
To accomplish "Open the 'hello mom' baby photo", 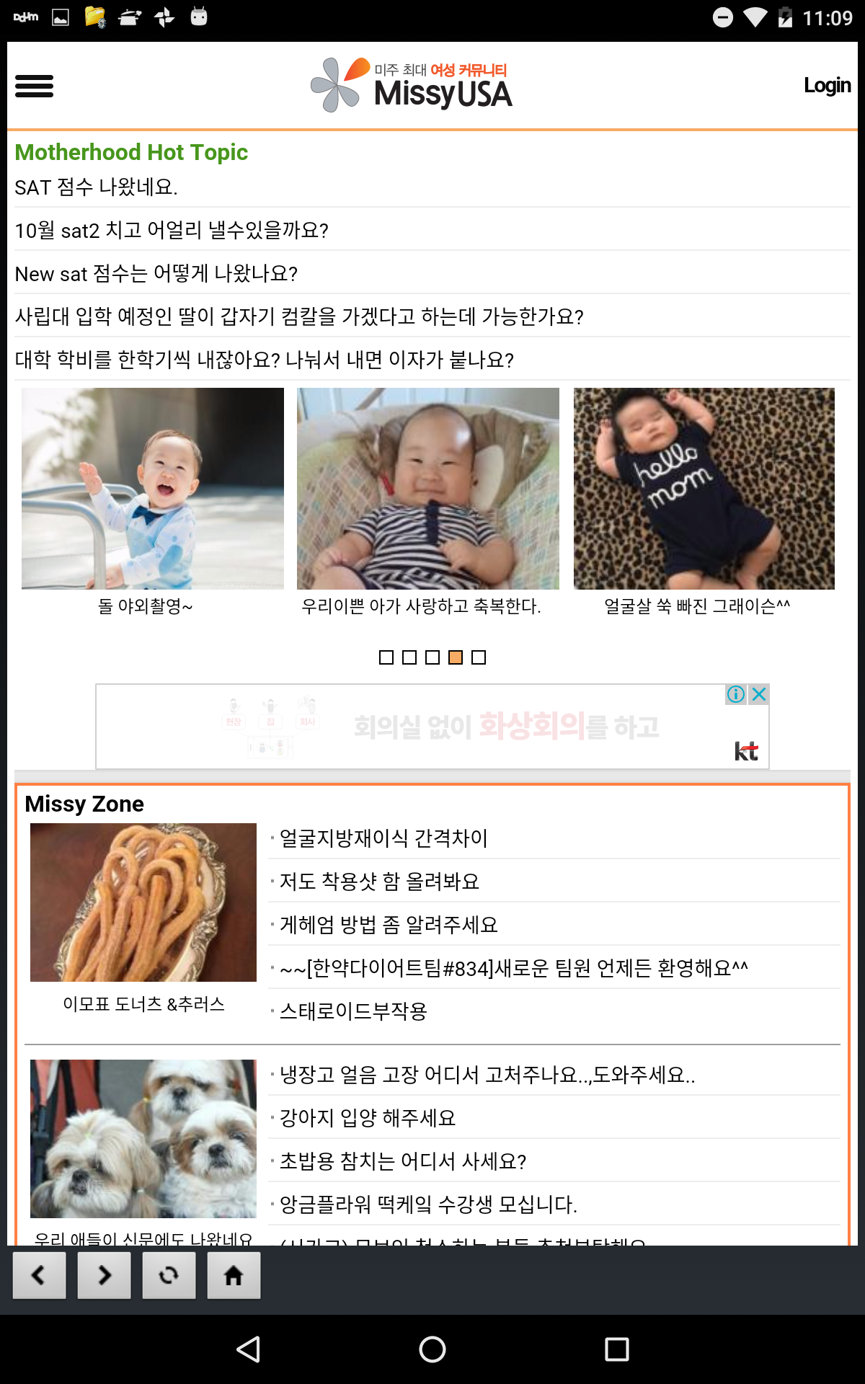I will pyautogui.click(x=704, y=489).
